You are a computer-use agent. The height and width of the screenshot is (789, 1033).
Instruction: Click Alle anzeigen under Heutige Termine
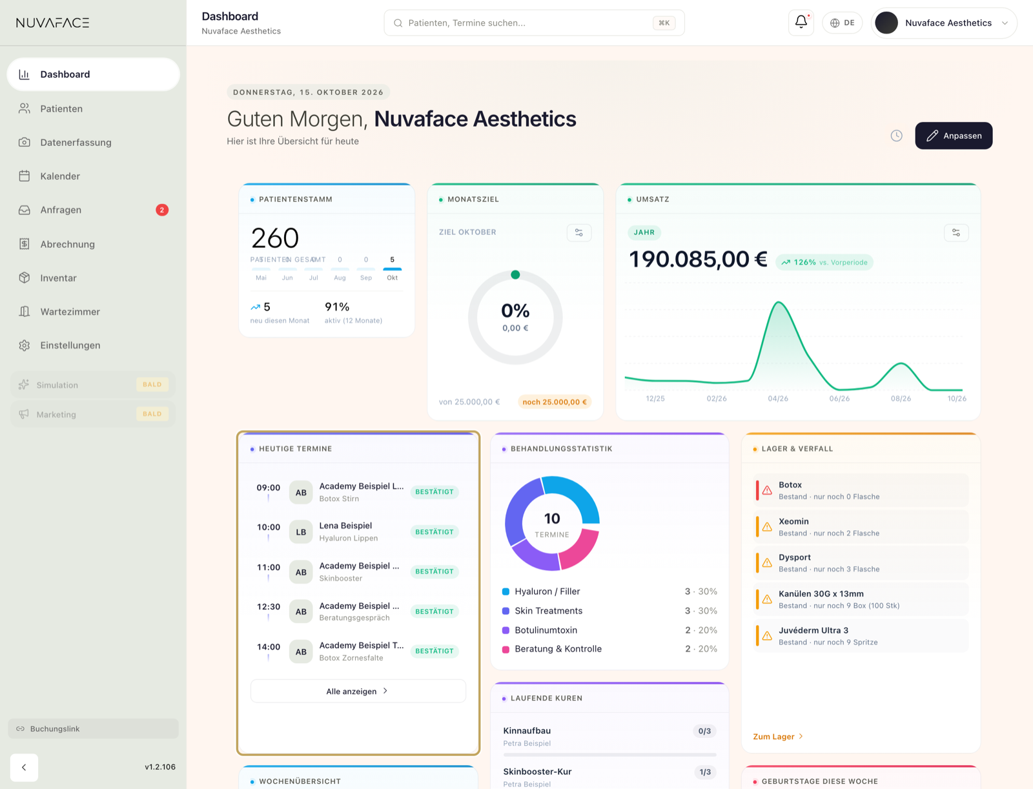click(358, 691)
